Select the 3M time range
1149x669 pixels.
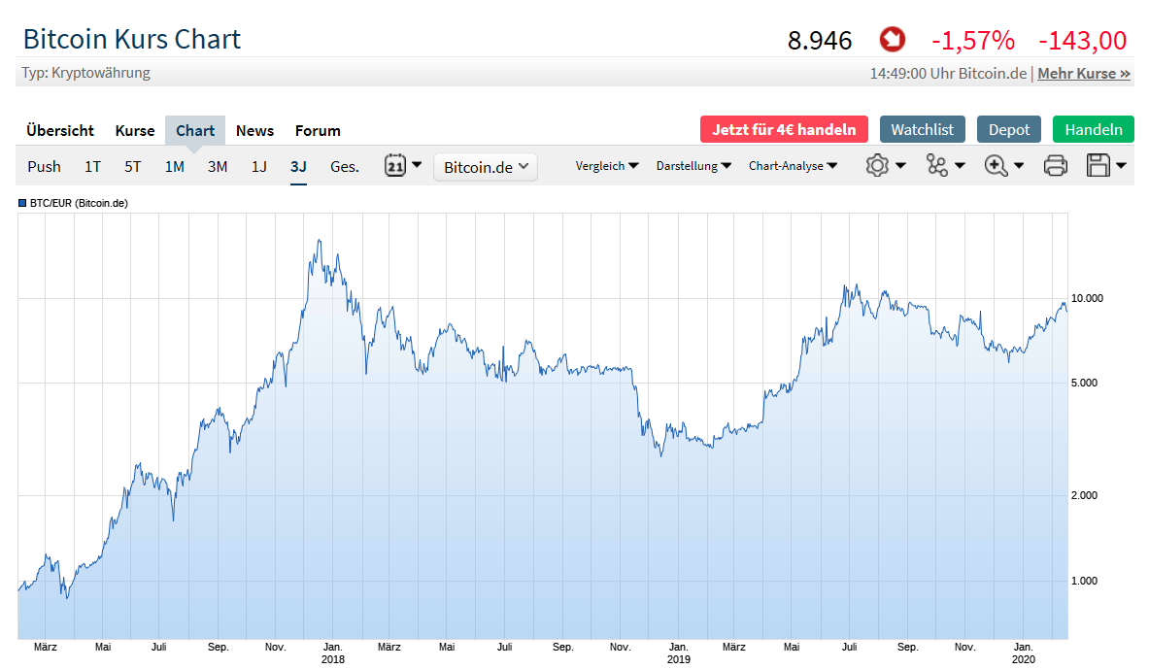tap(217, 166)
